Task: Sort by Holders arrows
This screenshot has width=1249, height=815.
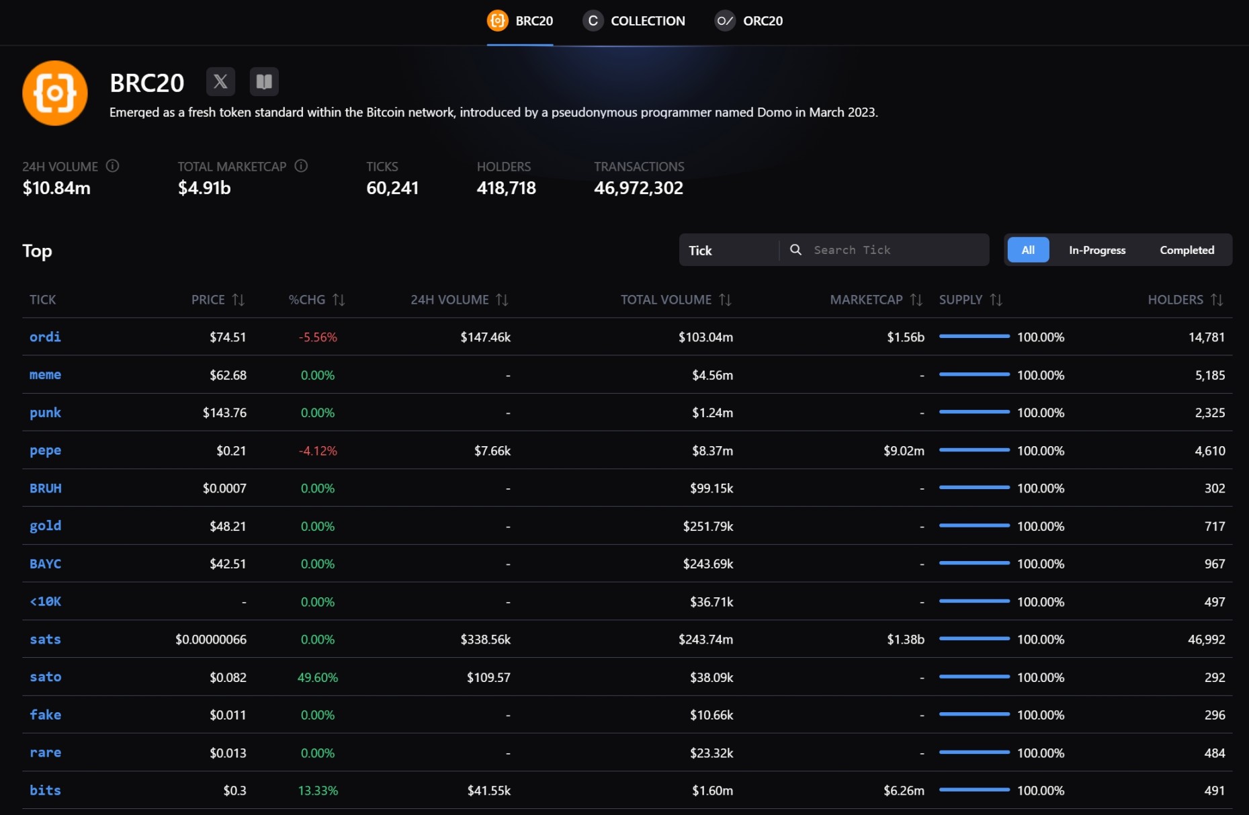Action: [1217, 300]
